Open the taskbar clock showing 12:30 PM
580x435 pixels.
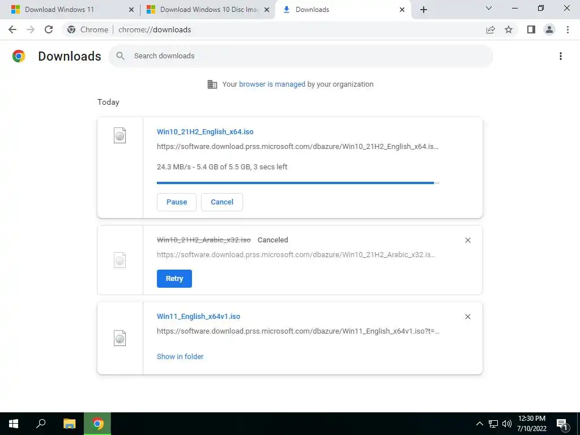531,424
